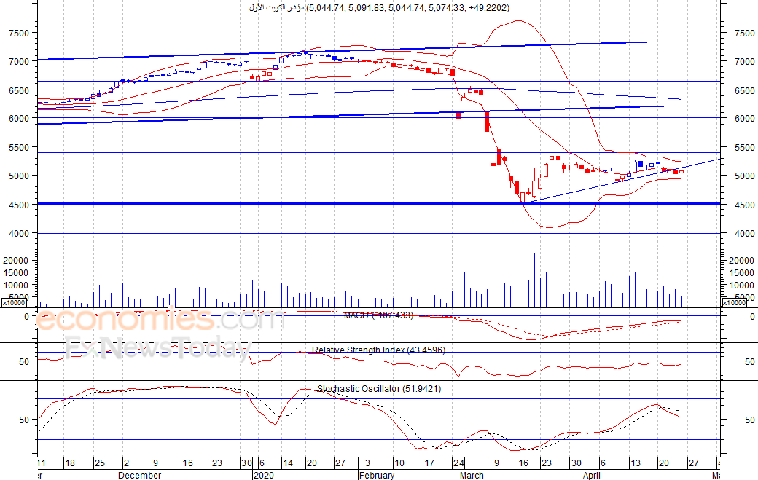Click the December 9 date tick
This screenshot has height=480, width=758.
(x=155, y=463)
